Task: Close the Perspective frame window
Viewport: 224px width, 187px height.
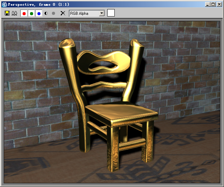Action: pyautogui.click(x=219, y=4)
